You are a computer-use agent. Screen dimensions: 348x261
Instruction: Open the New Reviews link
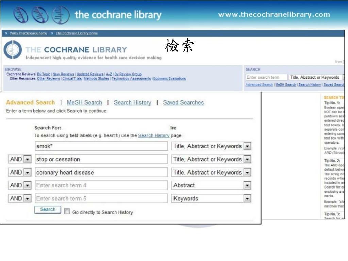[63, 74]
